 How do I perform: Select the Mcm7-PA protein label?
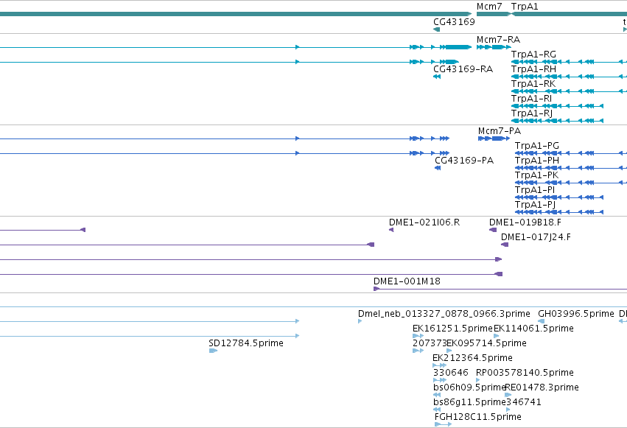pos(500,130)
